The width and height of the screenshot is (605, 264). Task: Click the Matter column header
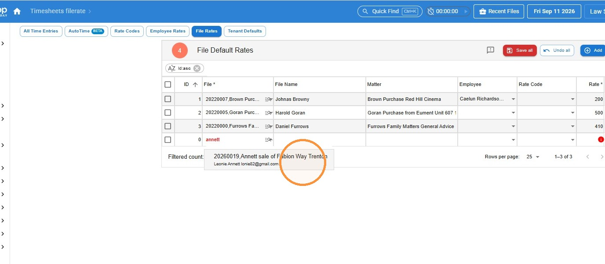412,84
